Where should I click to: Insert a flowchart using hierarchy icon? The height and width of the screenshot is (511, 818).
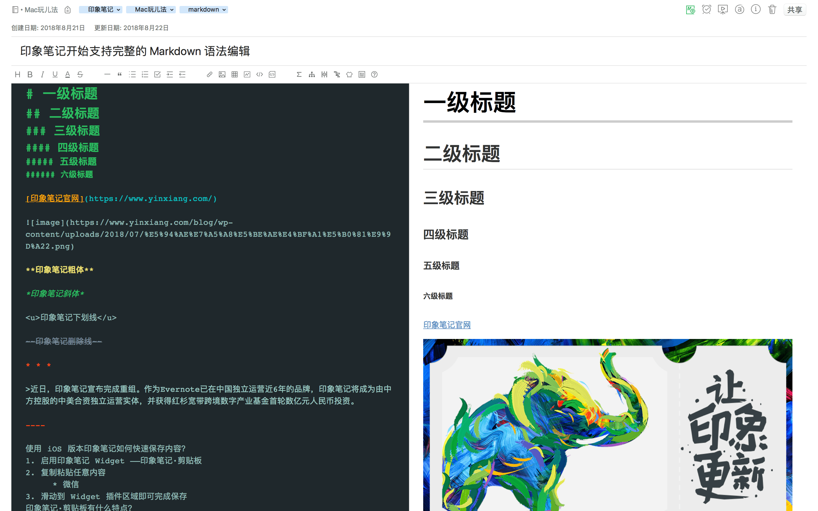tap(312, 74)
